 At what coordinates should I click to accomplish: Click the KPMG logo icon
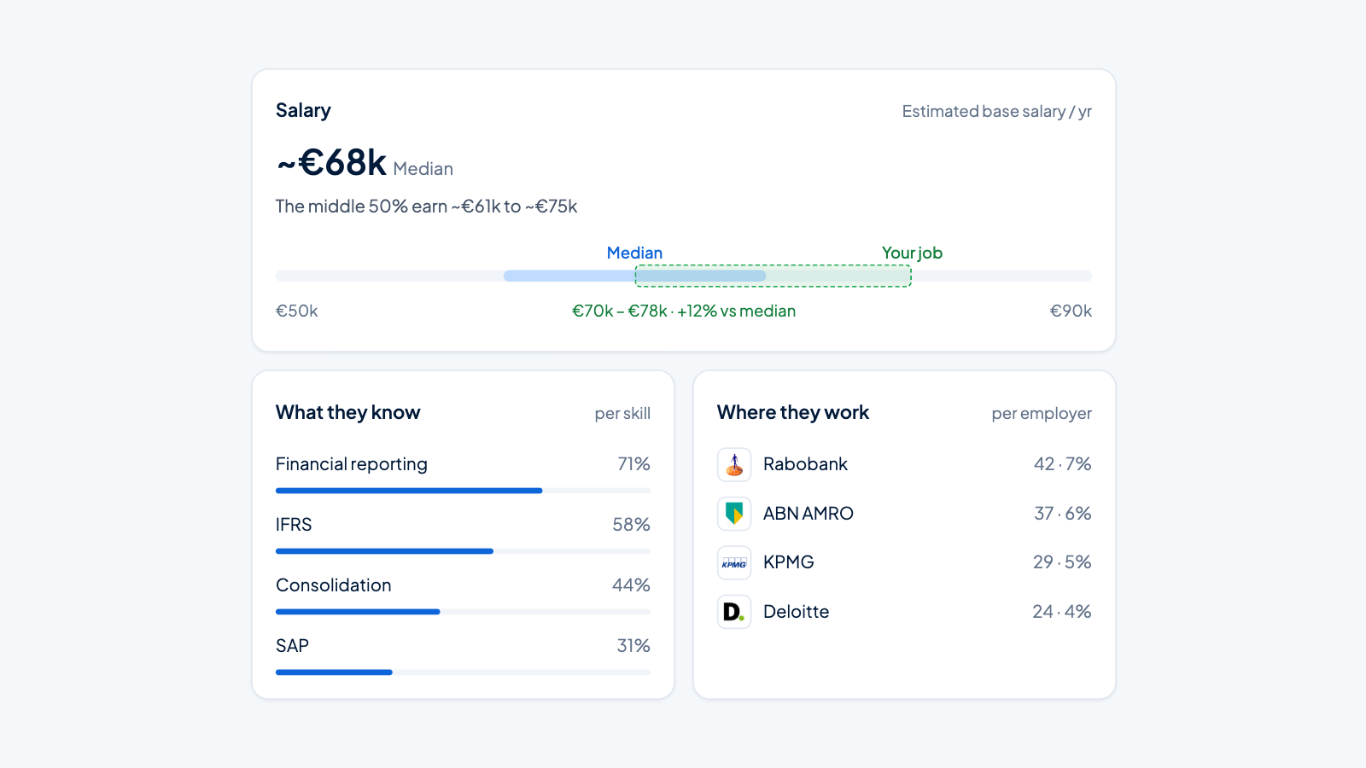[x=734, y=562]
